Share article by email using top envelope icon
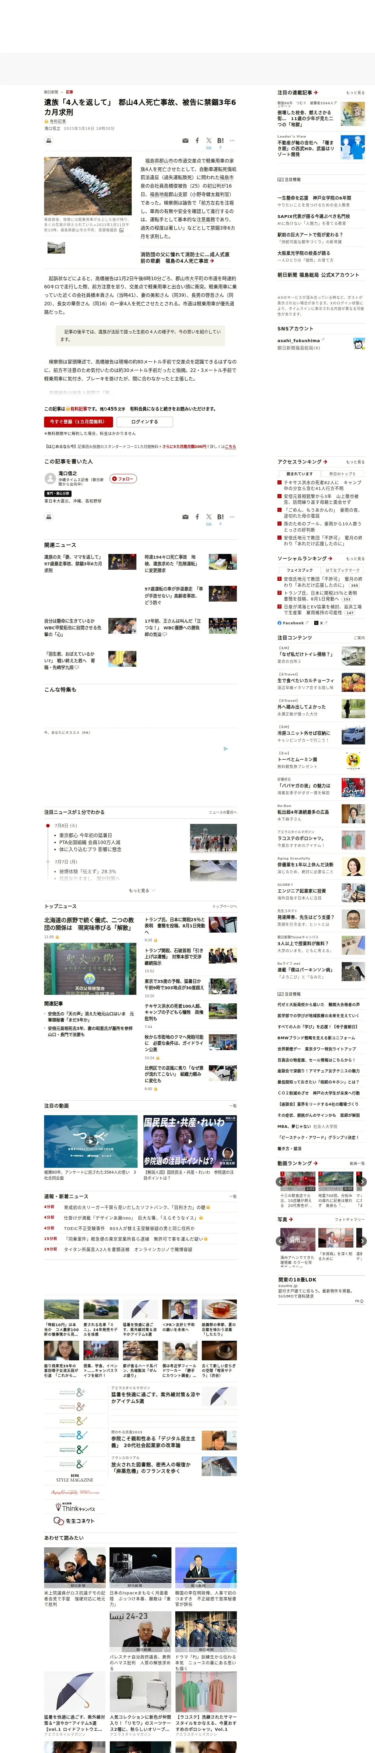The width and height of the screenshot is (375, 1753). pos(185,141)
